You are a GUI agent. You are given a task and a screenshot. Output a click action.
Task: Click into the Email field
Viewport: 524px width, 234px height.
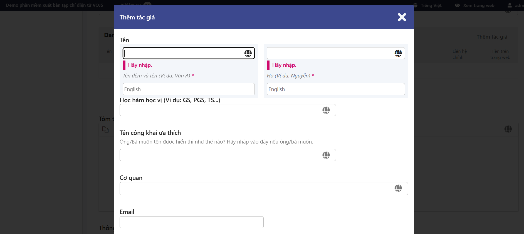191,222
